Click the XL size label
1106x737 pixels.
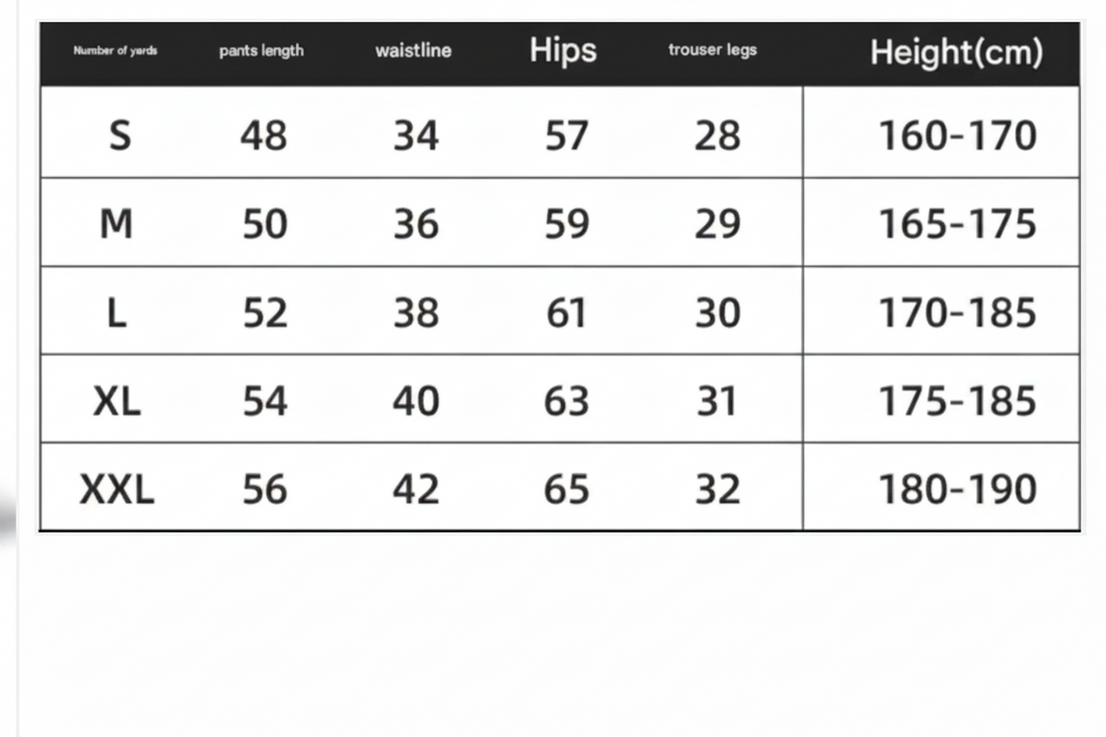pos(117,402)
